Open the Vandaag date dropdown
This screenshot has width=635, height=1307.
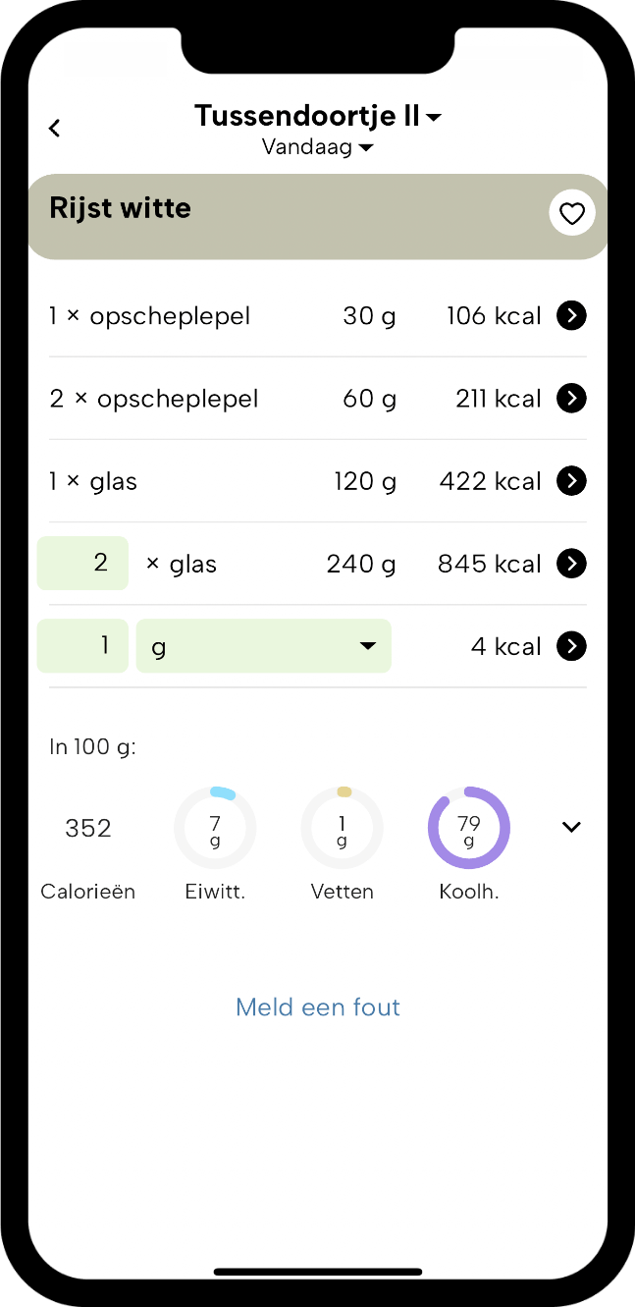(x=318, y=147)
